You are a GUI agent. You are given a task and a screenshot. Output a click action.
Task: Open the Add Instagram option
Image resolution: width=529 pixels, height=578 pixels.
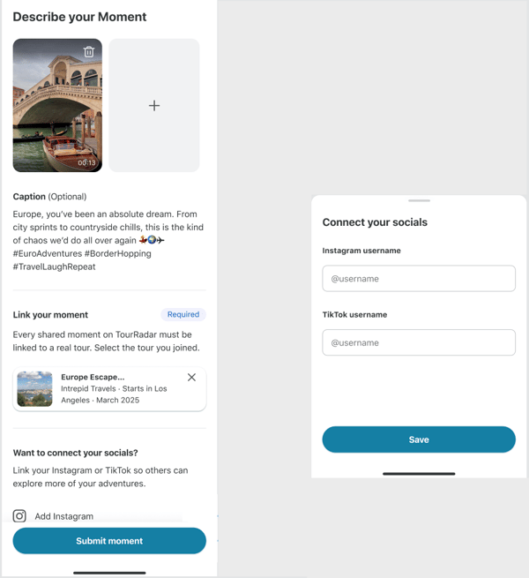tap(64, 516)
